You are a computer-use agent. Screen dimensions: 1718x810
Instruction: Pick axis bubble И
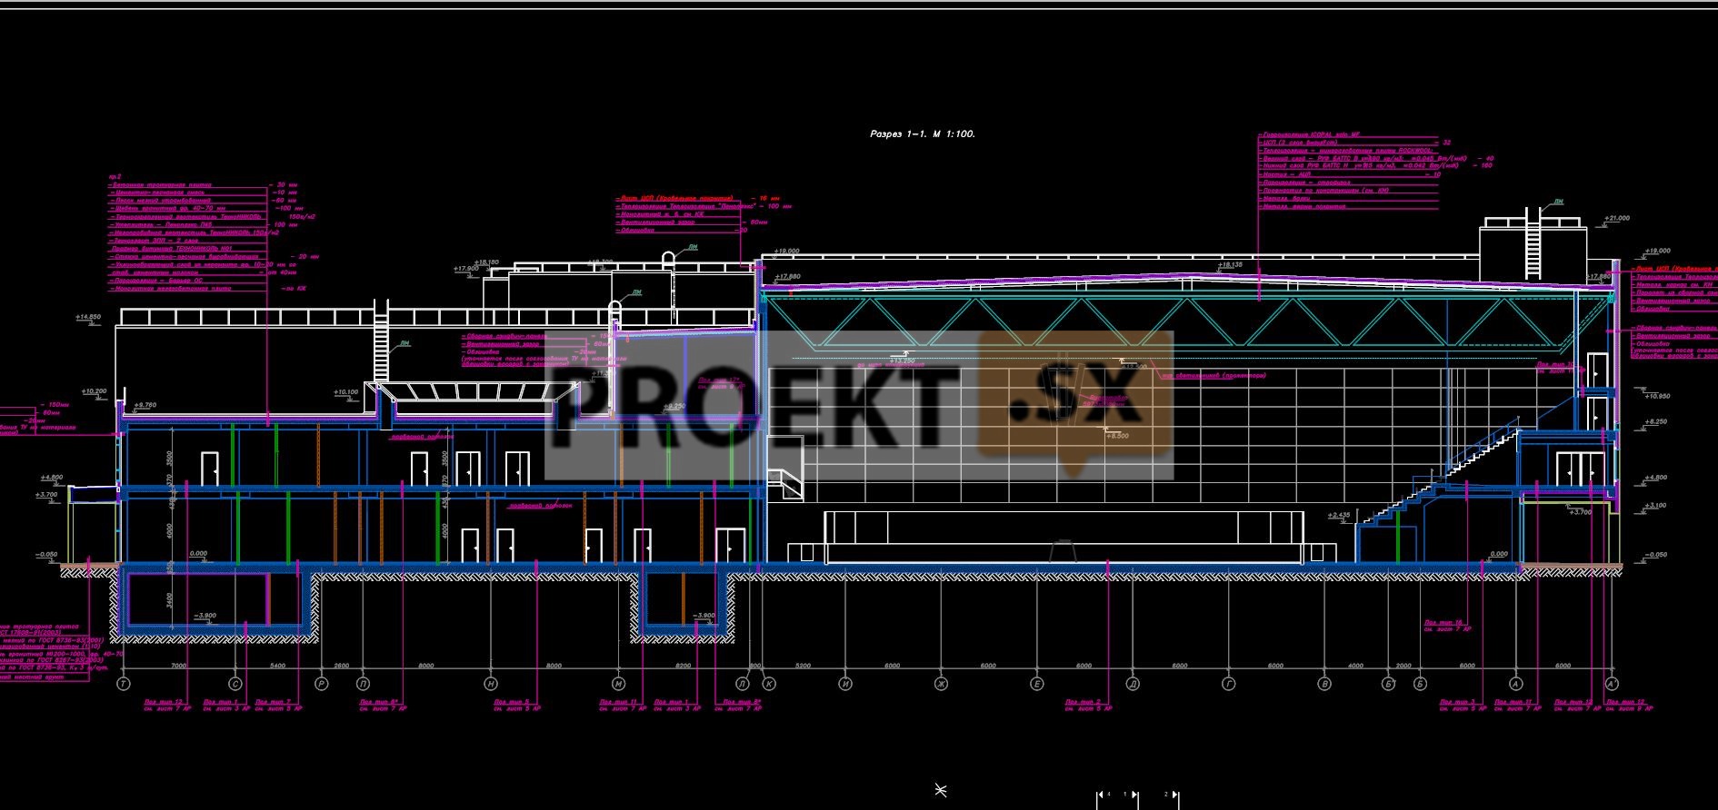click(x=845, y=683)
